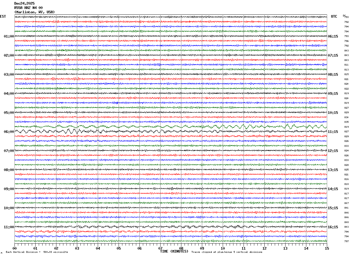Click the 04:00 EST time label
The height and width of the screenshot is (256, 350).
pyautogui.click(x=9, y=94)
